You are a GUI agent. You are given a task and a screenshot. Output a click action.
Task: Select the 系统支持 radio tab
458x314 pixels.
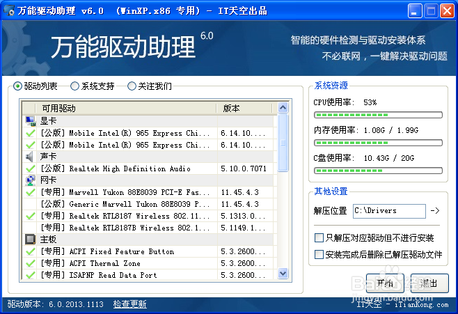(x=74, y=86)
